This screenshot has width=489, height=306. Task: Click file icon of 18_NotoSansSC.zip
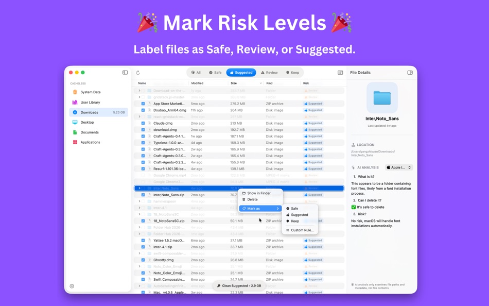pyautogui.click(x=150, y=221)
